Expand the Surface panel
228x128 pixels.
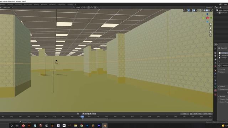click(222, 72)
